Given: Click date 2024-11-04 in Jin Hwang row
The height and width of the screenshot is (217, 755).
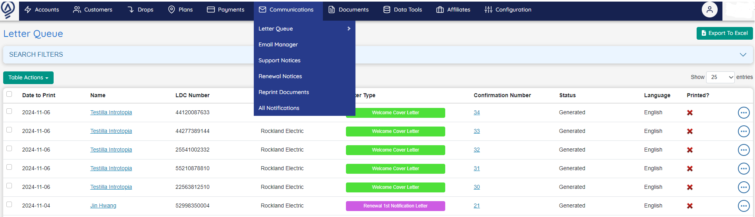Looking at the screenshot, I should click(36, 205).
